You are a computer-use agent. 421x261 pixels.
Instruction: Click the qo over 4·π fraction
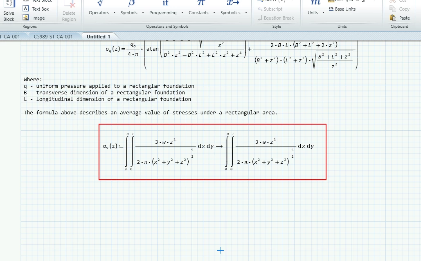[133, 49]
